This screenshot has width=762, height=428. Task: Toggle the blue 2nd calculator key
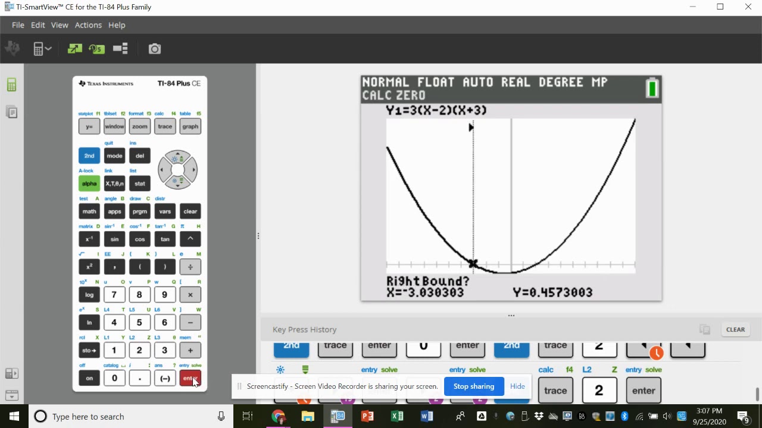[89, 156]
